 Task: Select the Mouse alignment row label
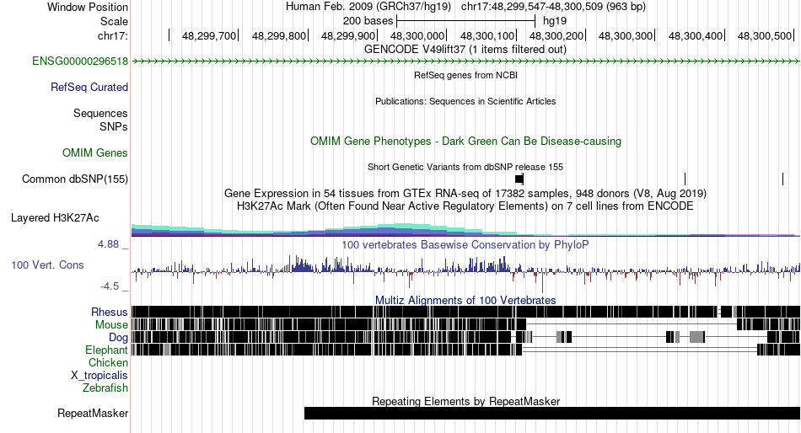point(111,325)
